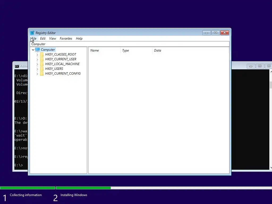272x204 pixels.
Task: Minimize the Command Prompt window
Action: [251, 66]
